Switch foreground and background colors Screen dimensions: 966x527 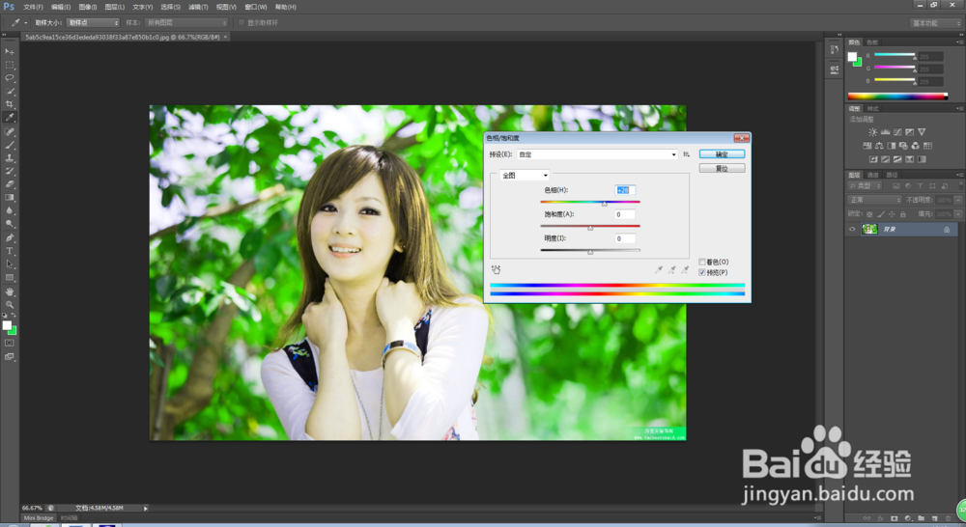[x=14, y=316]
